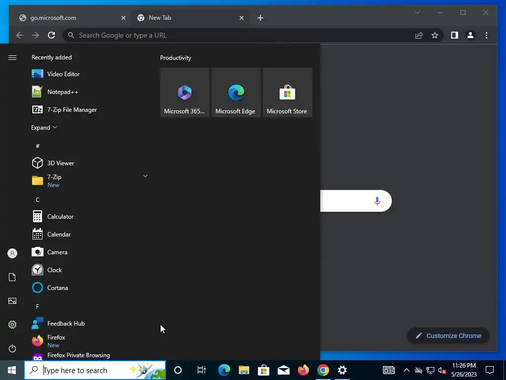
Task: Open the Start menu hamburger navigation
Action: [x=12, y=57]
